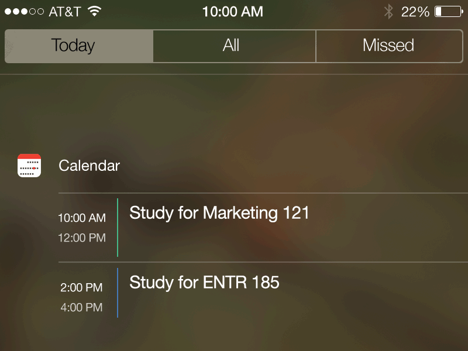Image resolution: width=468 pixels, height=351 pixels.
Task: Tap the 10:00 AM start time of Marketing event
Action: (x=82, y=217)
